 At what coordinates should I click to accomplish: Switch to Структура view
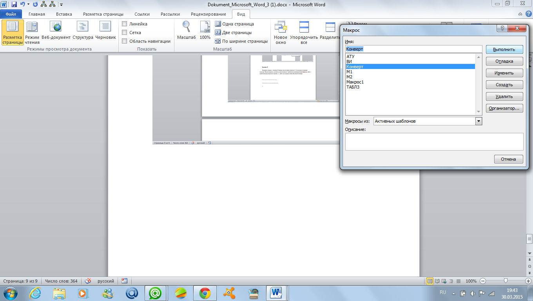[83, 31]
